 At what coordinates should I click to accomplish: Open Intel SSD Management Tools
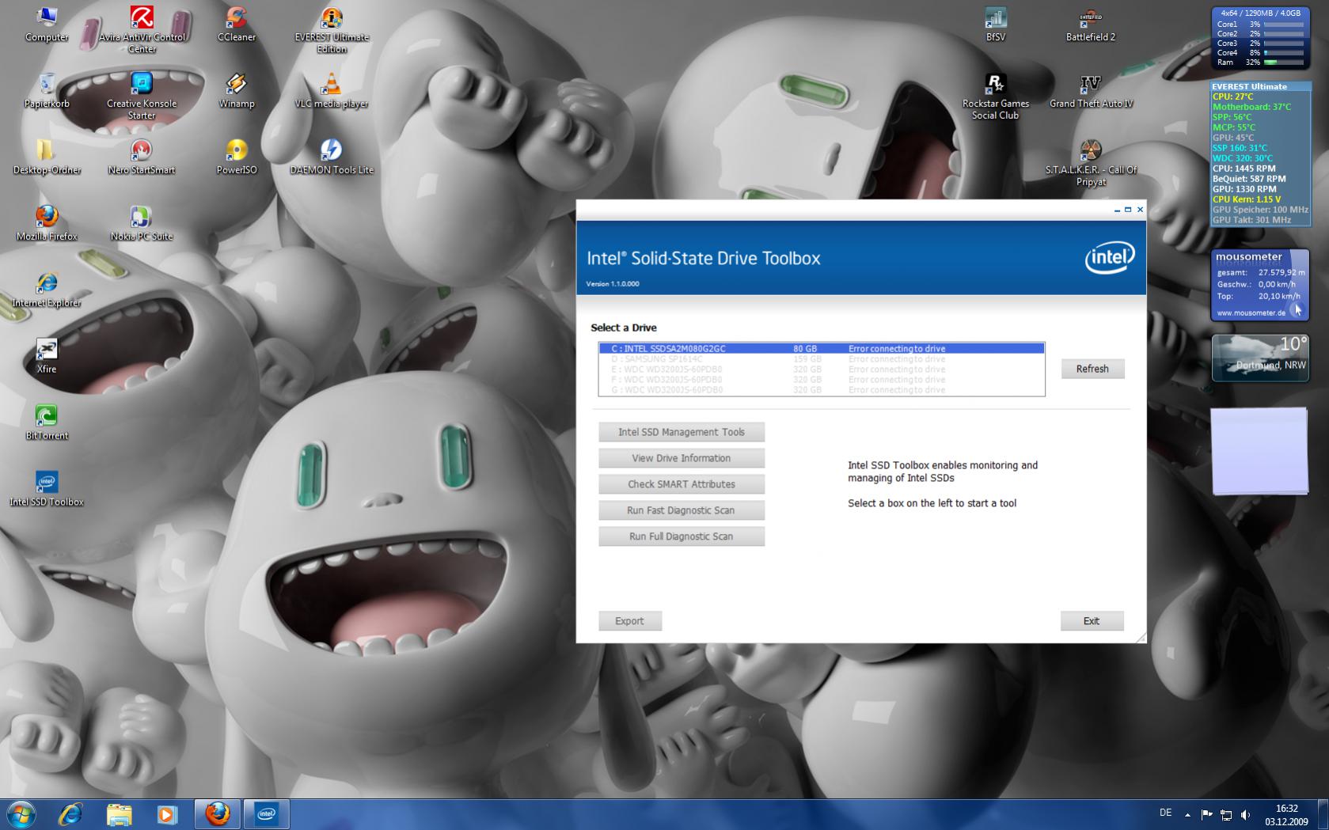point(682,432)
